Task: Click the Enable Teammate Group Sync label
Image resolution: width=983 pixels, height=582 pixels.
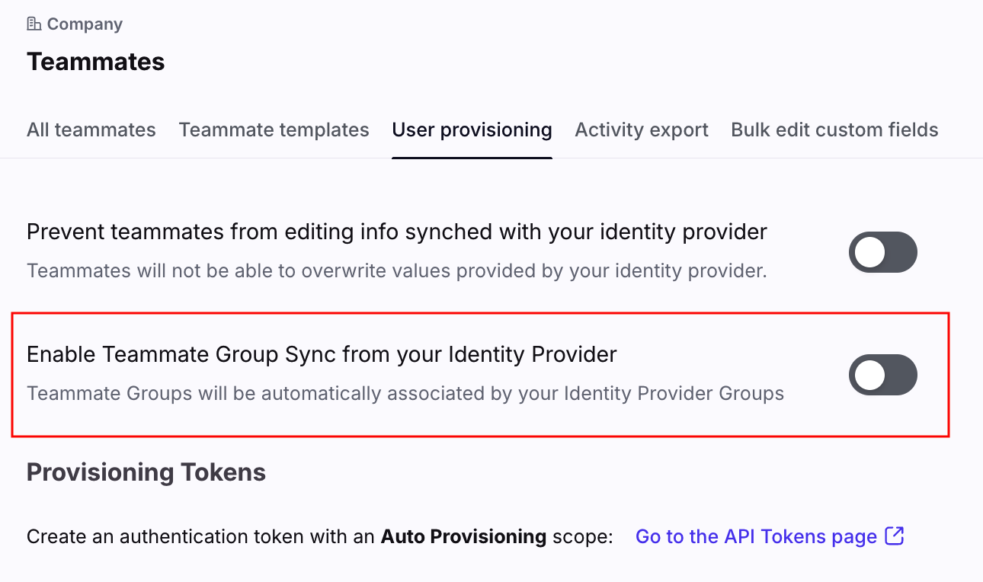Action: tap(321, 354)
